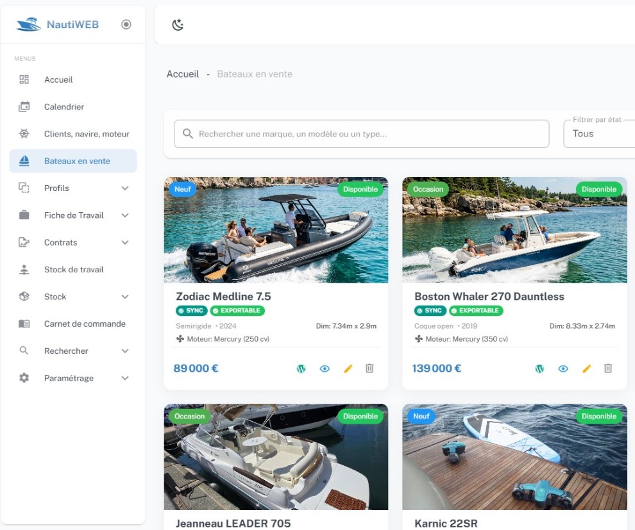Expand the Profils chevron
Viewport: 635px width, 530px height.
[x=125, y=188]
